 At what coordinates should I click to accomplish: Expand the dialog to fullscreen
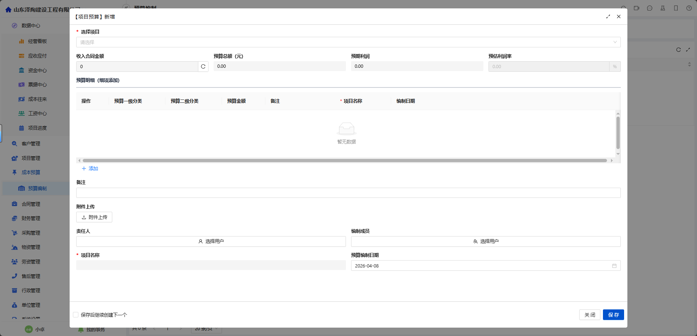pyautogui.click(x=608, y=17)
